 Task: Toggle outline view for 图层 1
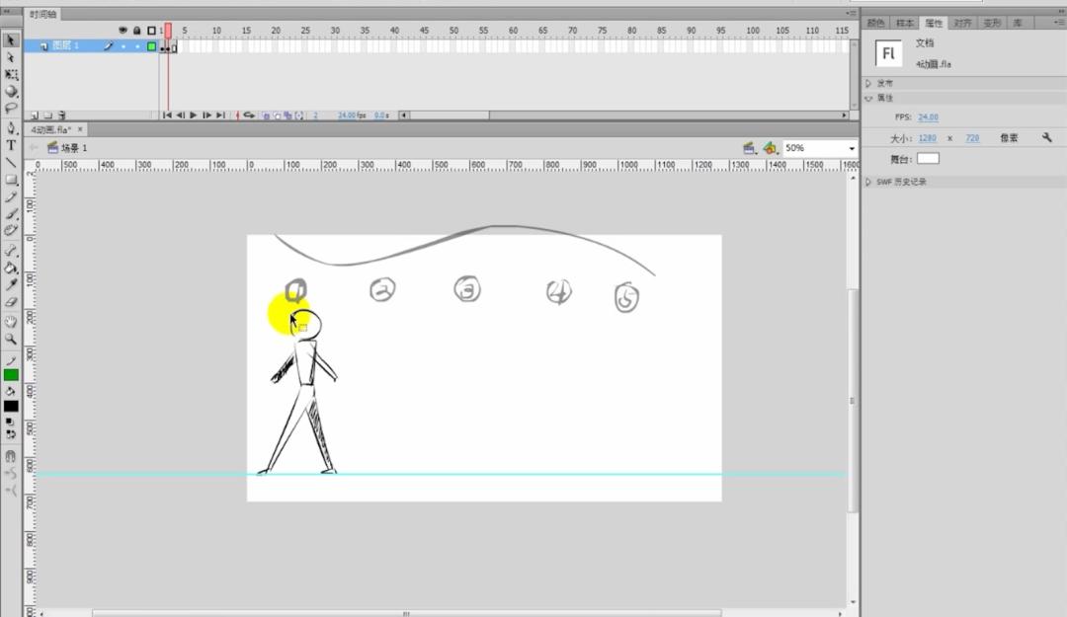(151, 45)
